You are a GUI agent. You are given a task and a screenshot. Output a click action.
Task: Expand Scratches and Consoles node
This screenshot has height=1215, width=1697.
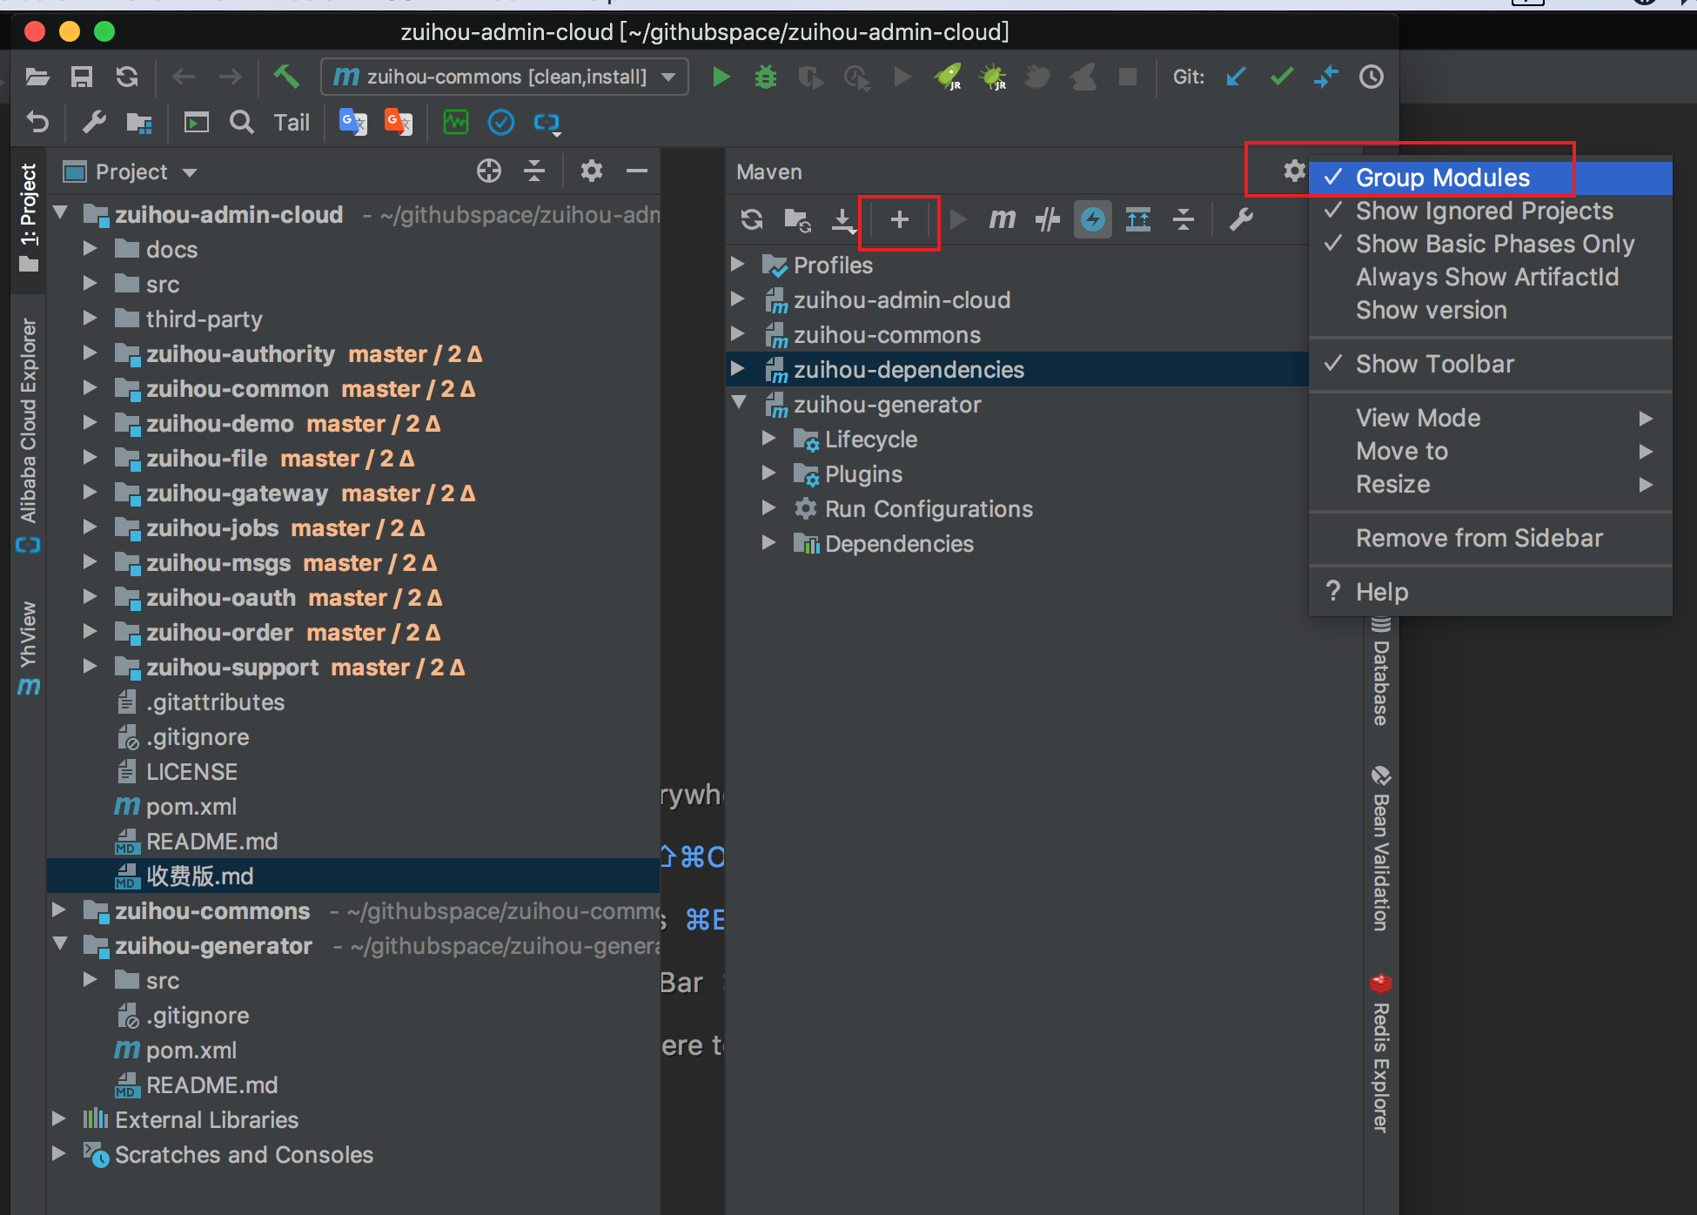point(59,1153)
